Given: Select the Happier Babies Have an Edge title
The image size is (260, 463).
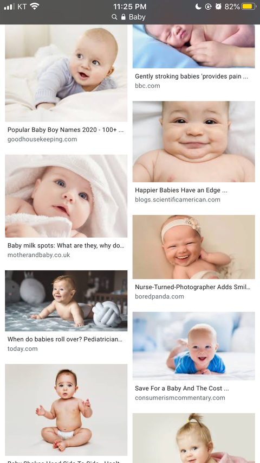Looking at the screenshot, I should 181,190.
